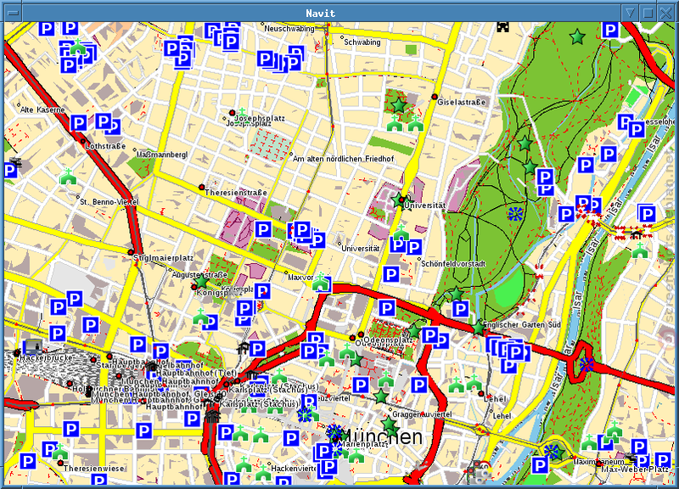Click the blue marker on the Isar bridge roundabout
This screenshot has height=489, width=679.
click(x=586, y=363)
